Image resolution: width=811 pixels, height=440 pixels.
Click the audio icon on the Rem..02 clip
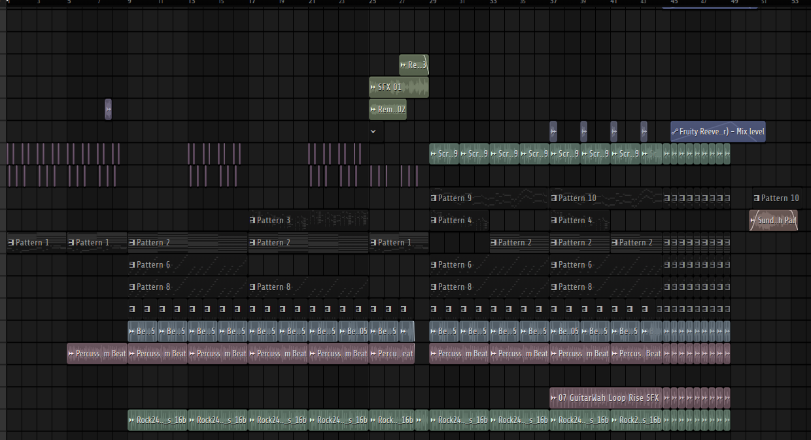(373, 109)
